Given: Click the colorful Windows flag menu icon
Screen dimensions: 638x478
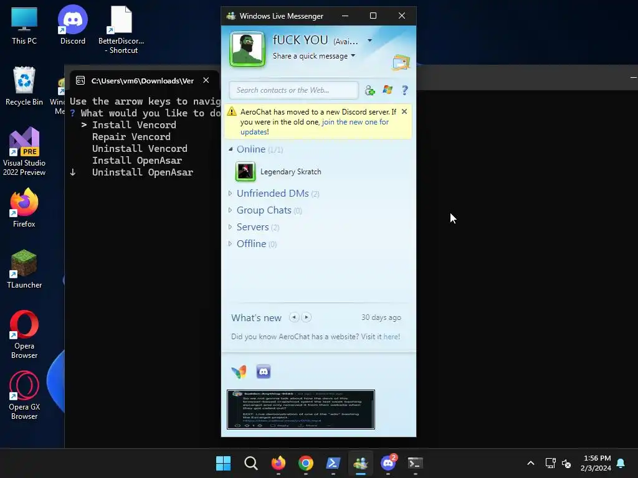Looking at the screenshot, I should [388, 90].
